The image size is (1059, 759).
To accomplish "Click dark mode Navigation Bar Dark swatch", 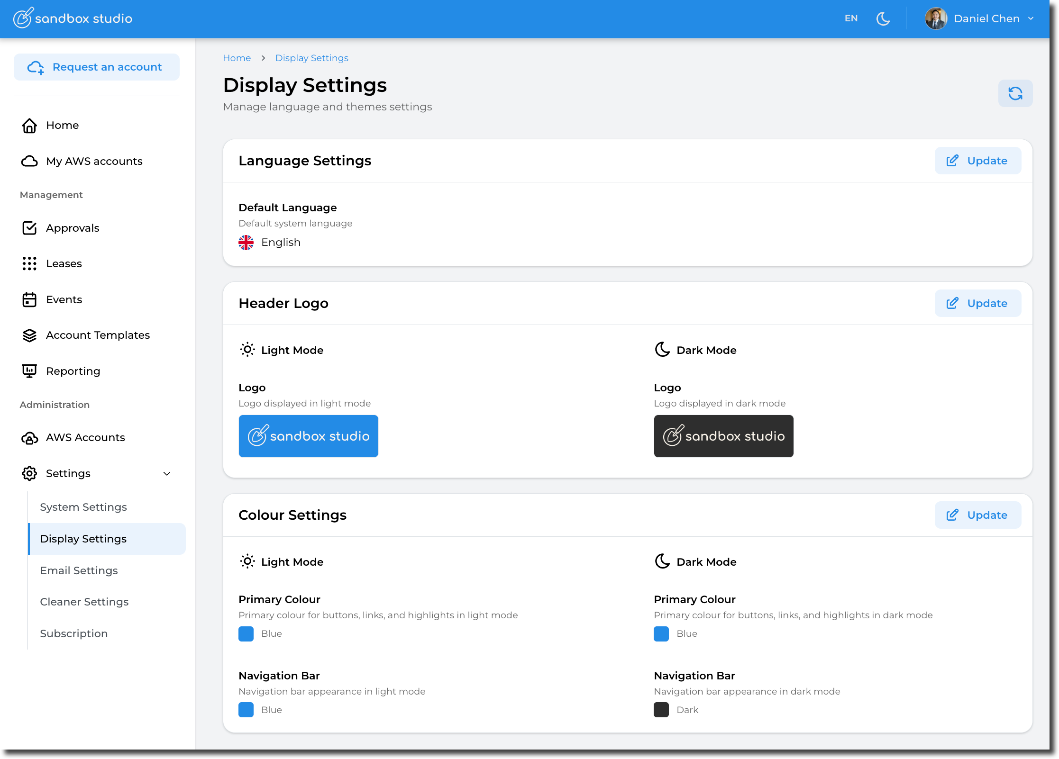I will (x=661, y=710).
